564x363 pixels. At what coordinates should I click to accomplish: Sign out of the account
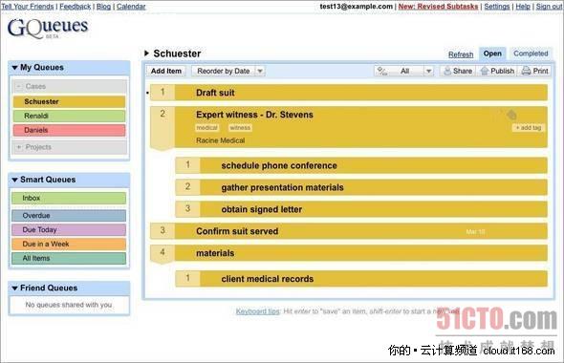550,7
